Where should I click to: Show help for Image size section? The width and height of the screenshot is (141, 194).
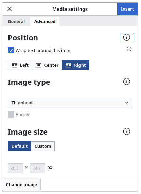pos(126,131)
